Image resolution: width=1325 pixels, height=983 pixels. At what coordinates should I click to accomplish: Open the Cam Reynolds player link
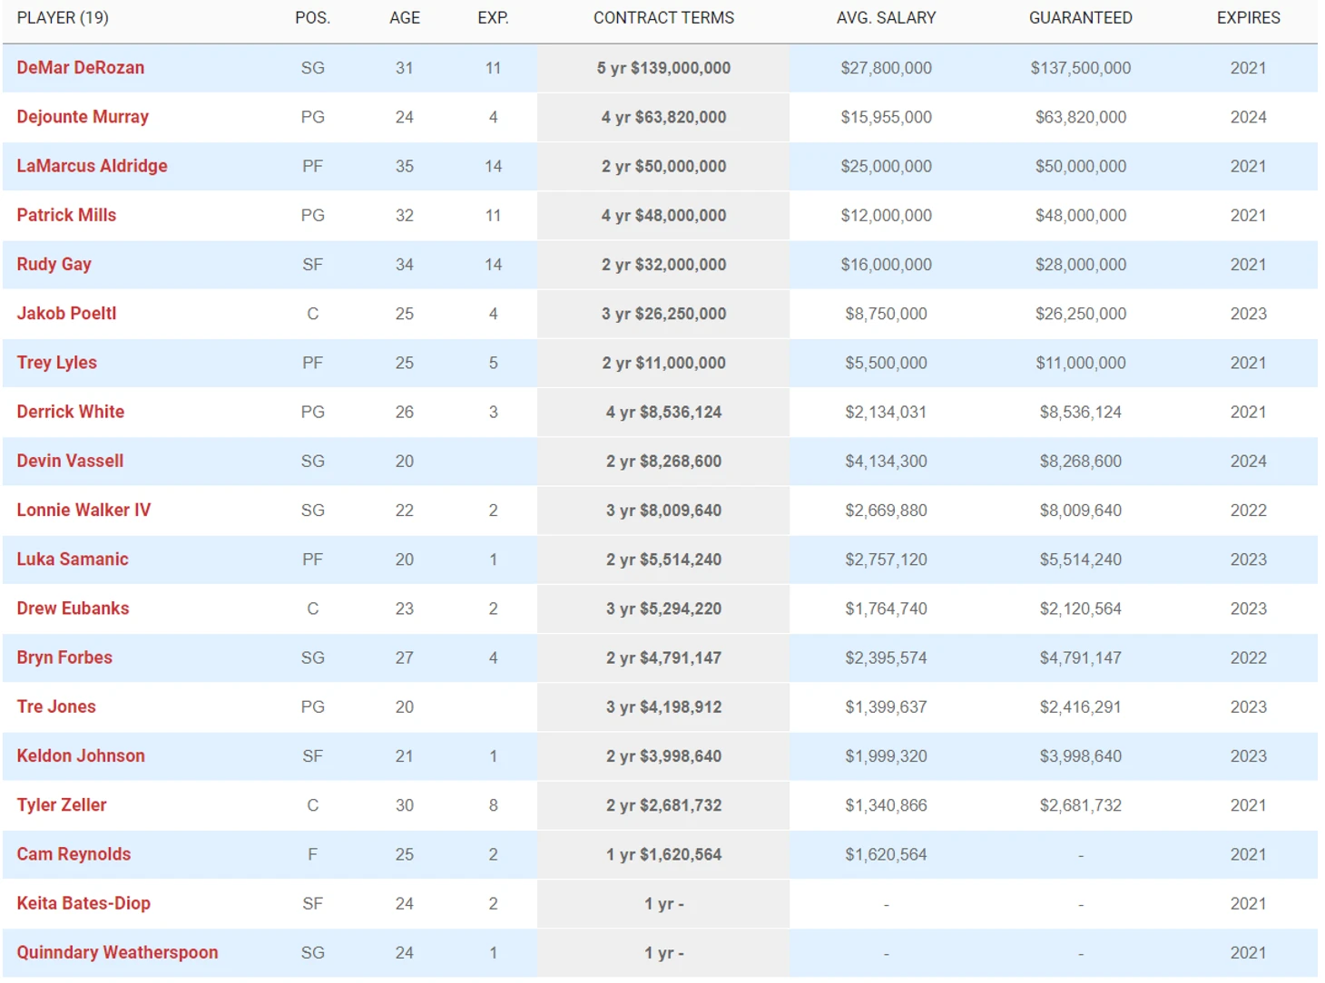click(x=74, y=853)
